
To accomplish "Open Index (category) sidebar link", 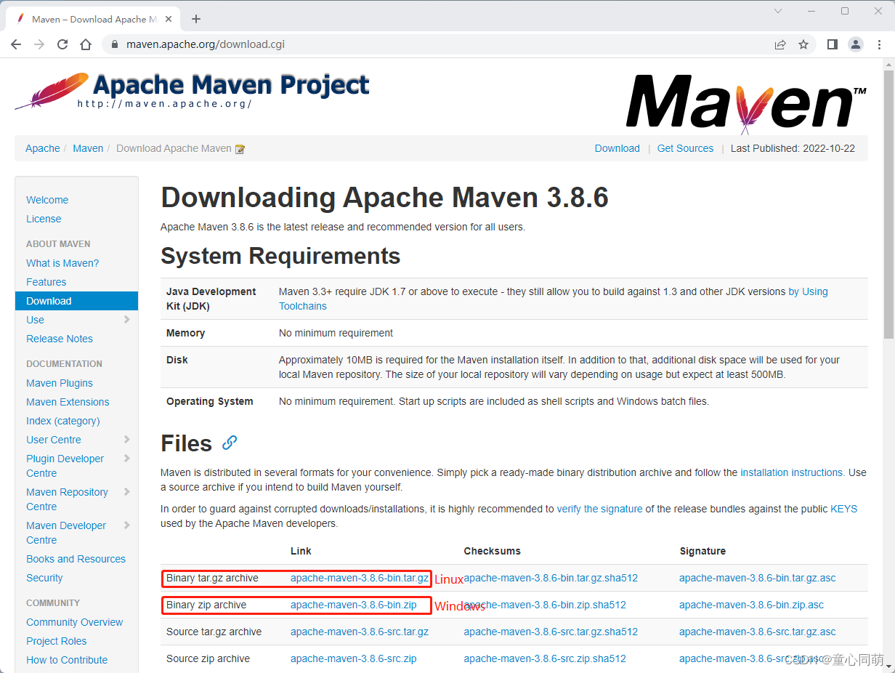I will 63,421.
